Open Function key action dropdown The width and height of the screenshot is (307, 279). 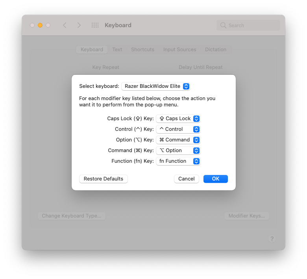[x=178, y=161]
